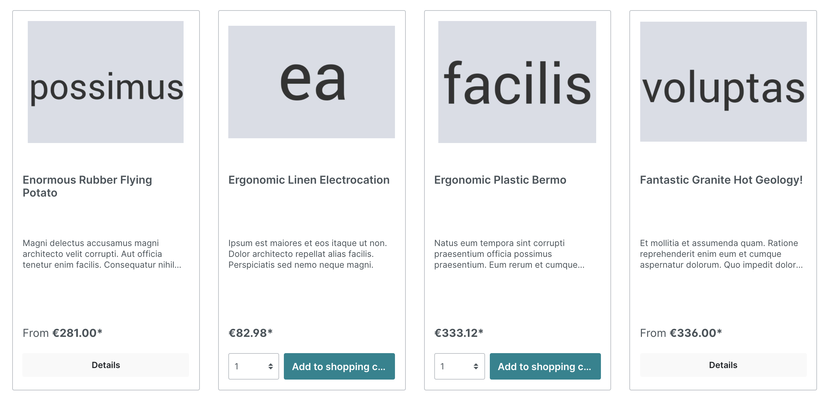Screen dimensions: 836x406
Task: View Details for Enormous Rubber Flying Potato
Action: 106,365
